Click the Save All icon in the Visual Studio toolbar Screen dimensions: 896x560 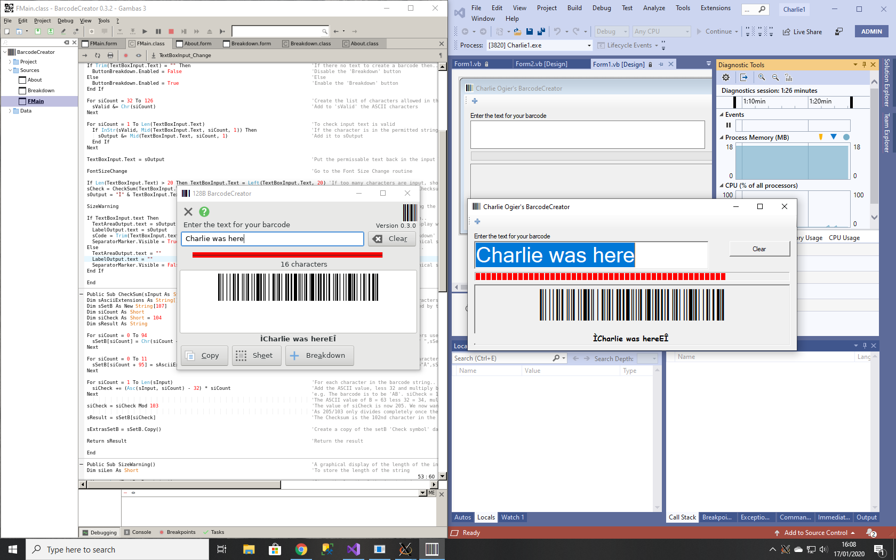[x=541, y=31]
